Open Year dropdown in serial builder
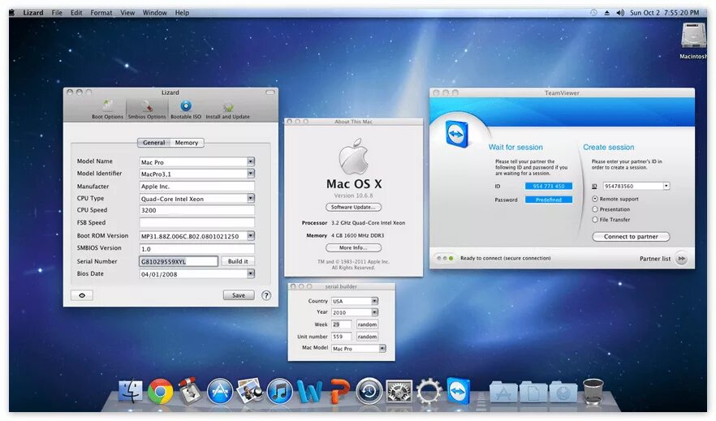 coord(374,312)
